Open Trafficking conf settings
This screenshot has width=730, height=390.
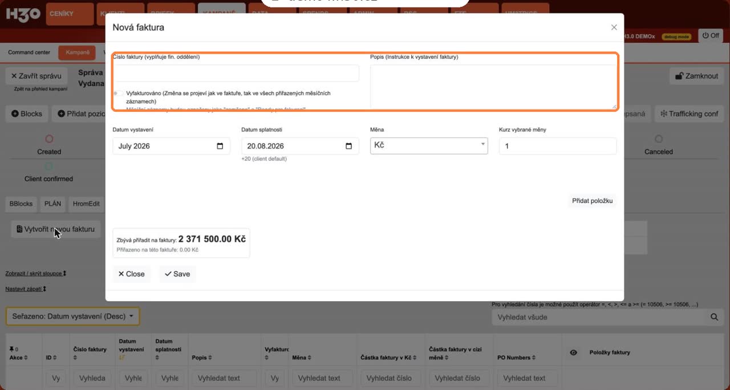(689, 113)
